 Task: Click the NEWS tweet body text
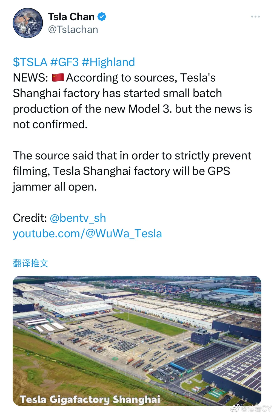pos(132,101)
